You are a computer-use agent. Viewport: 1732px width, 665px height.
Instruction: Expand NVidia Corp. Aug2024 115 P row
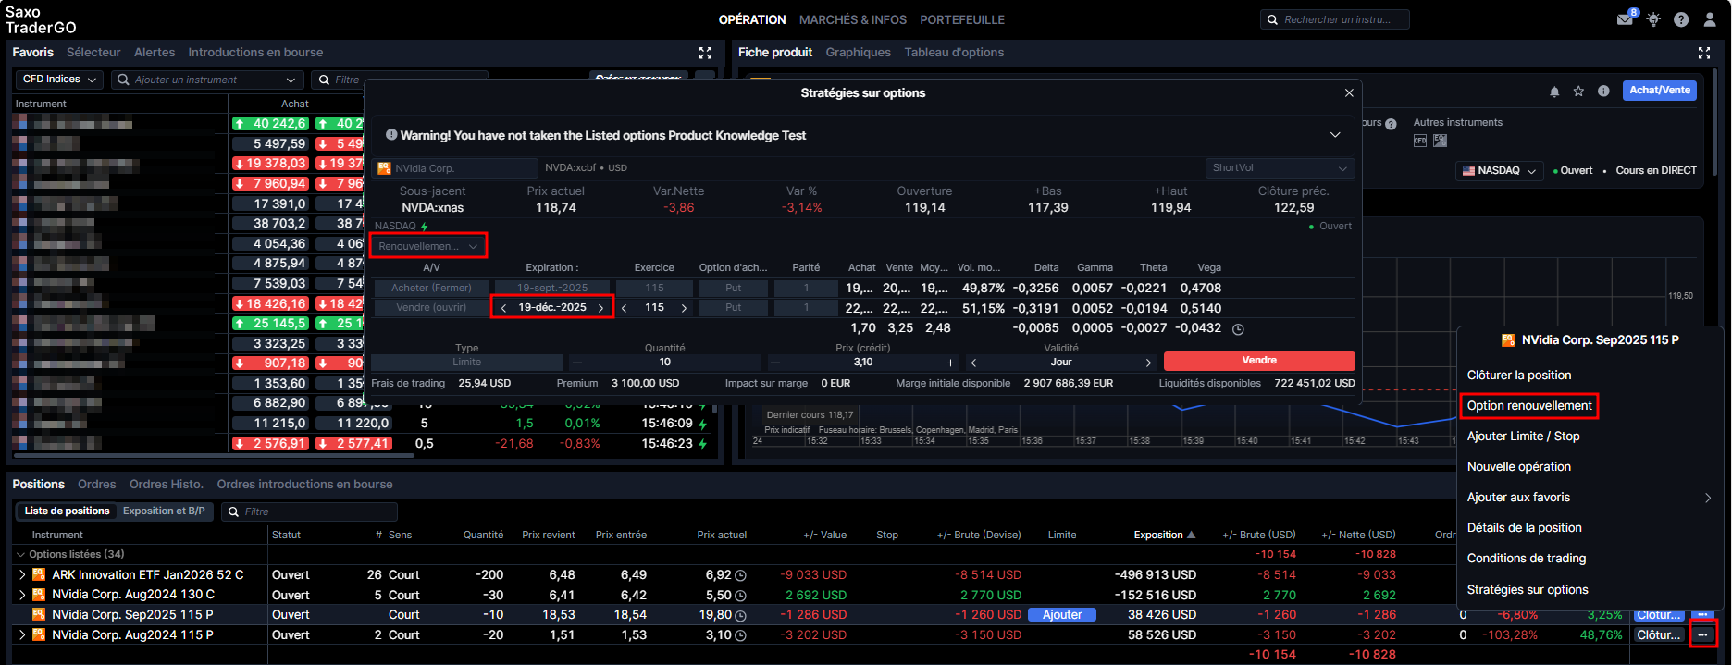[22, 635]
